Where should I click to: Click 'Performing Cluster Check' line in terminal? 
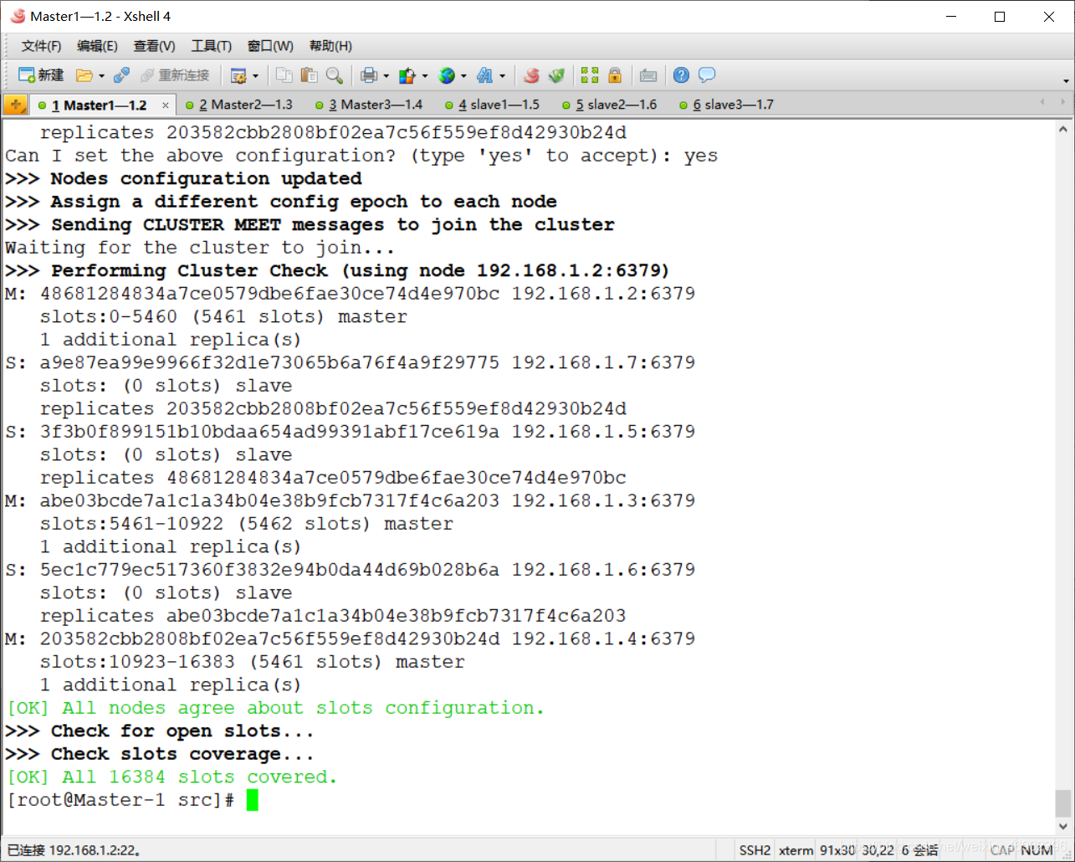pos(337,271)
